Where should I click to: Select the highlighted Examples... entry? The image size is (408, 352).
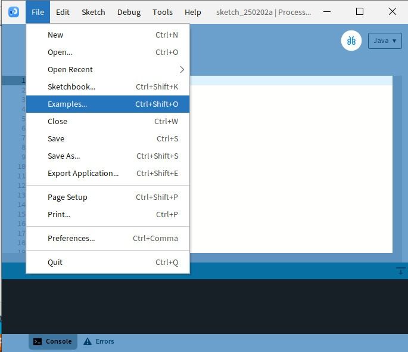[108, 104]
